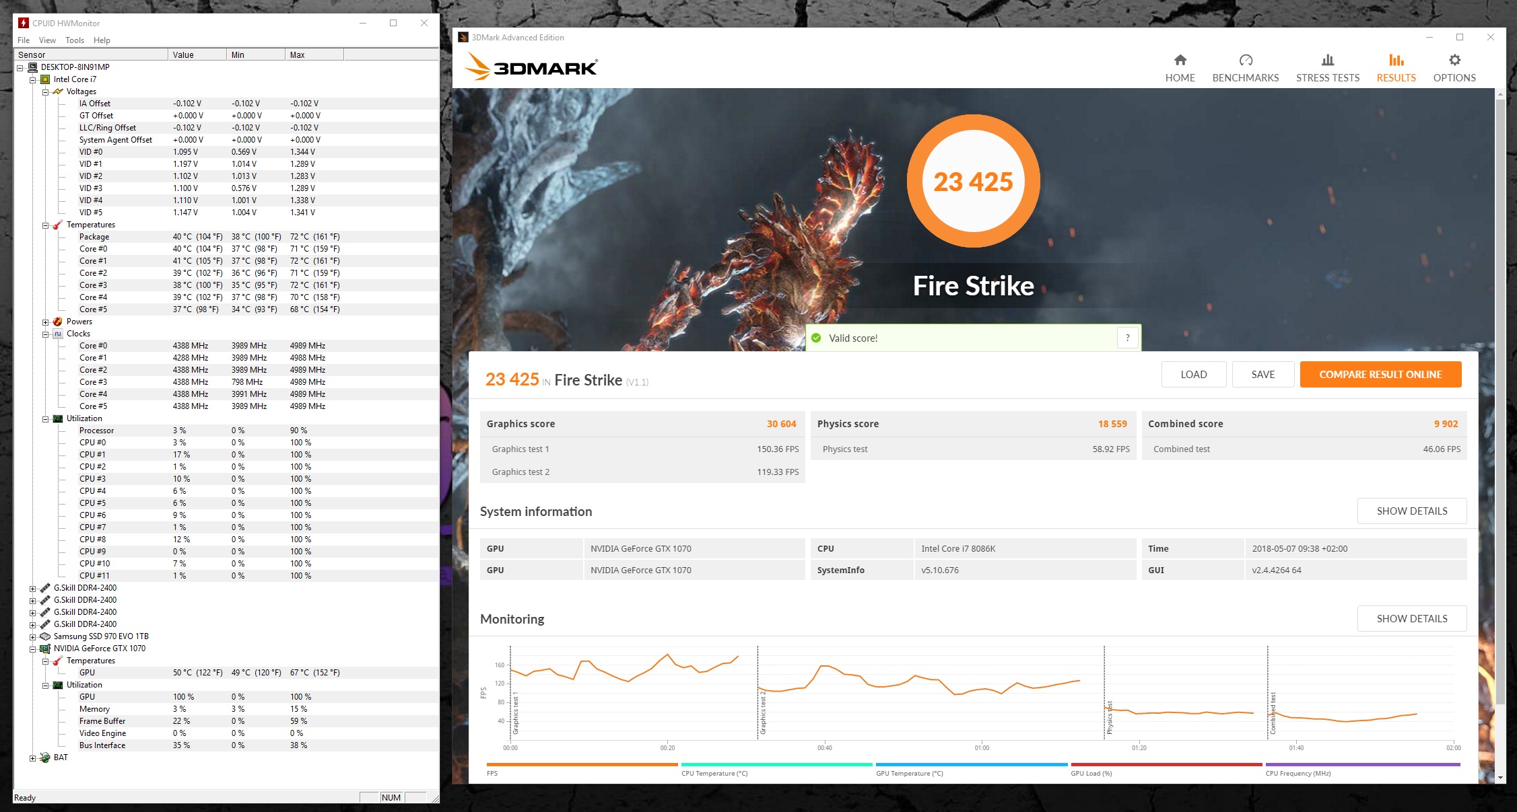Image resolution: width=1517 pixels, height=812 pixels.
Task: Collapse the CPU Temperatures section
Action: [45, 225]
